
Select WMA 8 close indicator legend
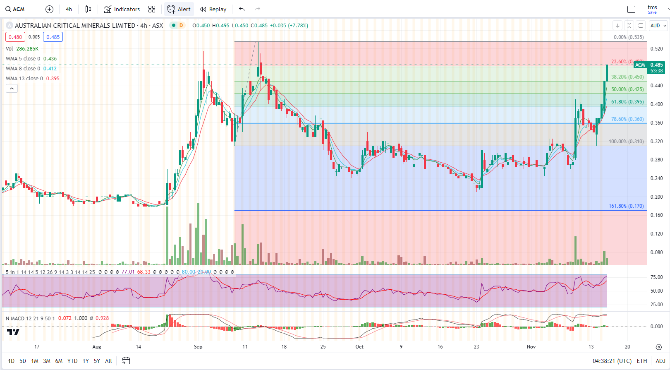31,69
